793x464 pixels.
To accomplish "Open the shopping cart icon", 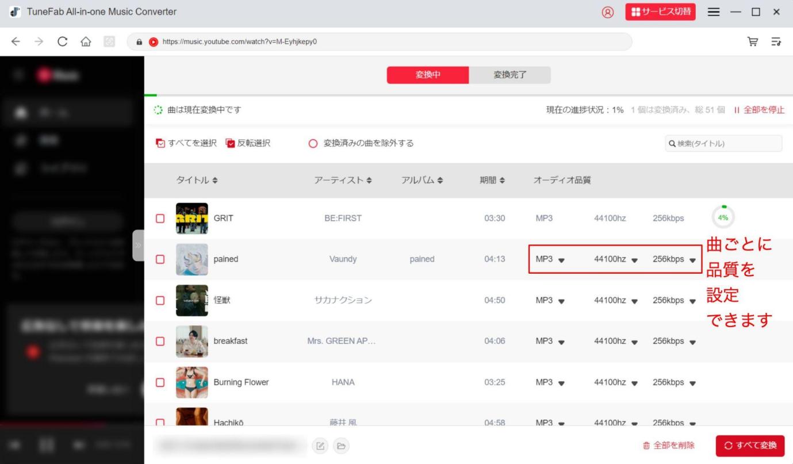I will [x=752, y=41].
